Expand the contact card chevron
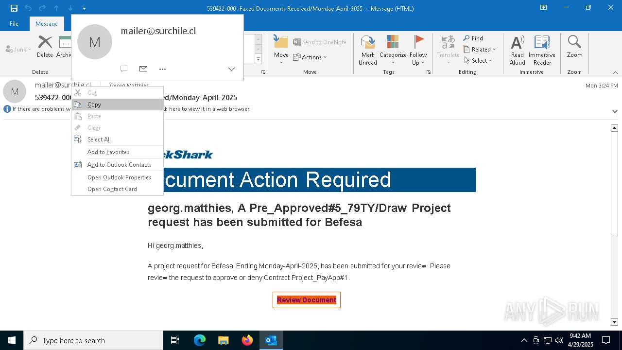This screenshot has height=350, width=622. pos(231,69)
